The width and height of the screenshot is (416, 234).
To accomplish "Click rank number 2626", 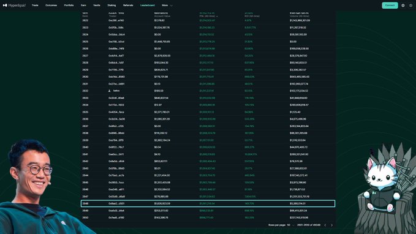I will (85, 48).
